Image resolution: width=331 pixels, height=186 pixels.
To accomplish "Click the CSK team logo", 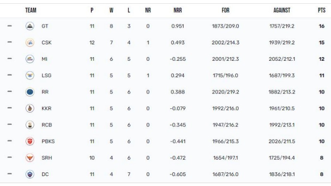I will pos(30,43).
